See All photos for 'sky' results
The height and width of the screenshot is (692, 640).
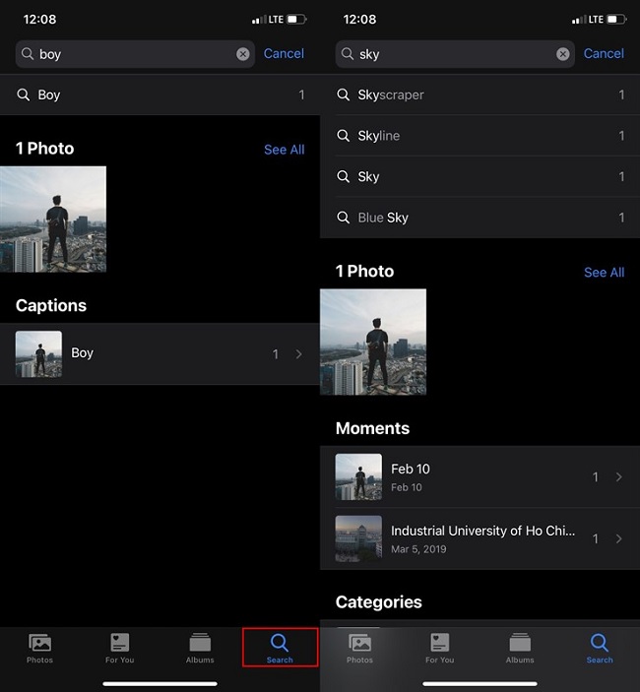point(605,273)
